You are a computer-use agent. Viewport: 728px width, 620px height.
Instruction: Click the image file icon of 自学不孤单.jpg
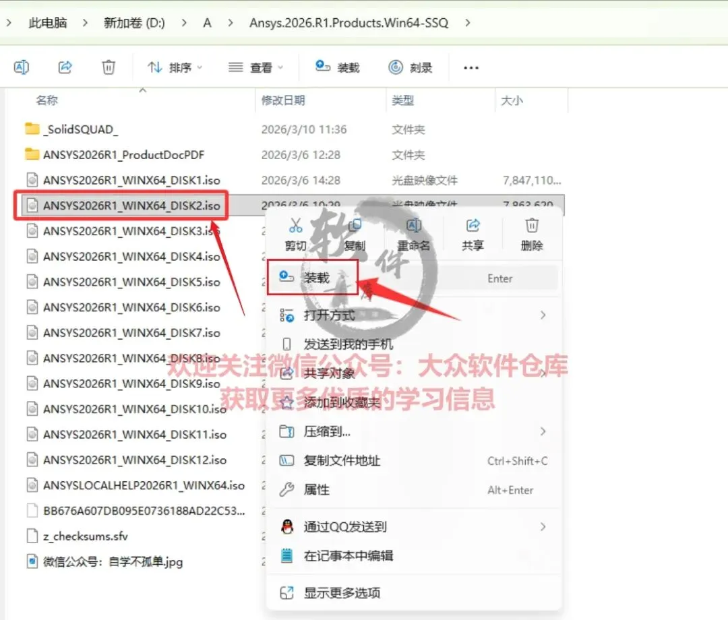(x=32, y=561)
